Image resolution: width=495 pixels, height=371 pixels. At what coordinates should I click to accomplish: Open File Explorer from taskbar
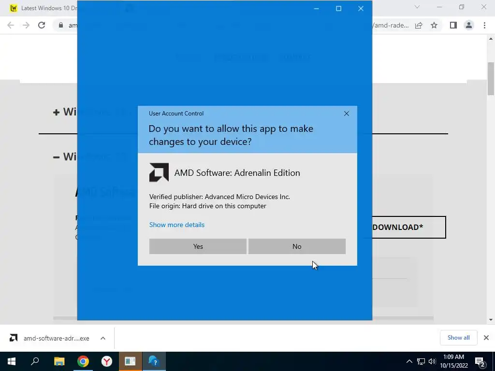click(x=59, y=361)
